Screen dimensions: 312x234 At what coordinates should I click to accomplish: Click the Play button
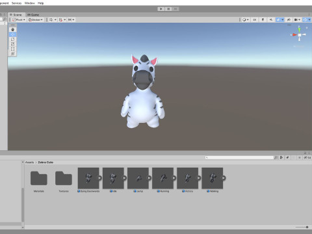[161, 9]
